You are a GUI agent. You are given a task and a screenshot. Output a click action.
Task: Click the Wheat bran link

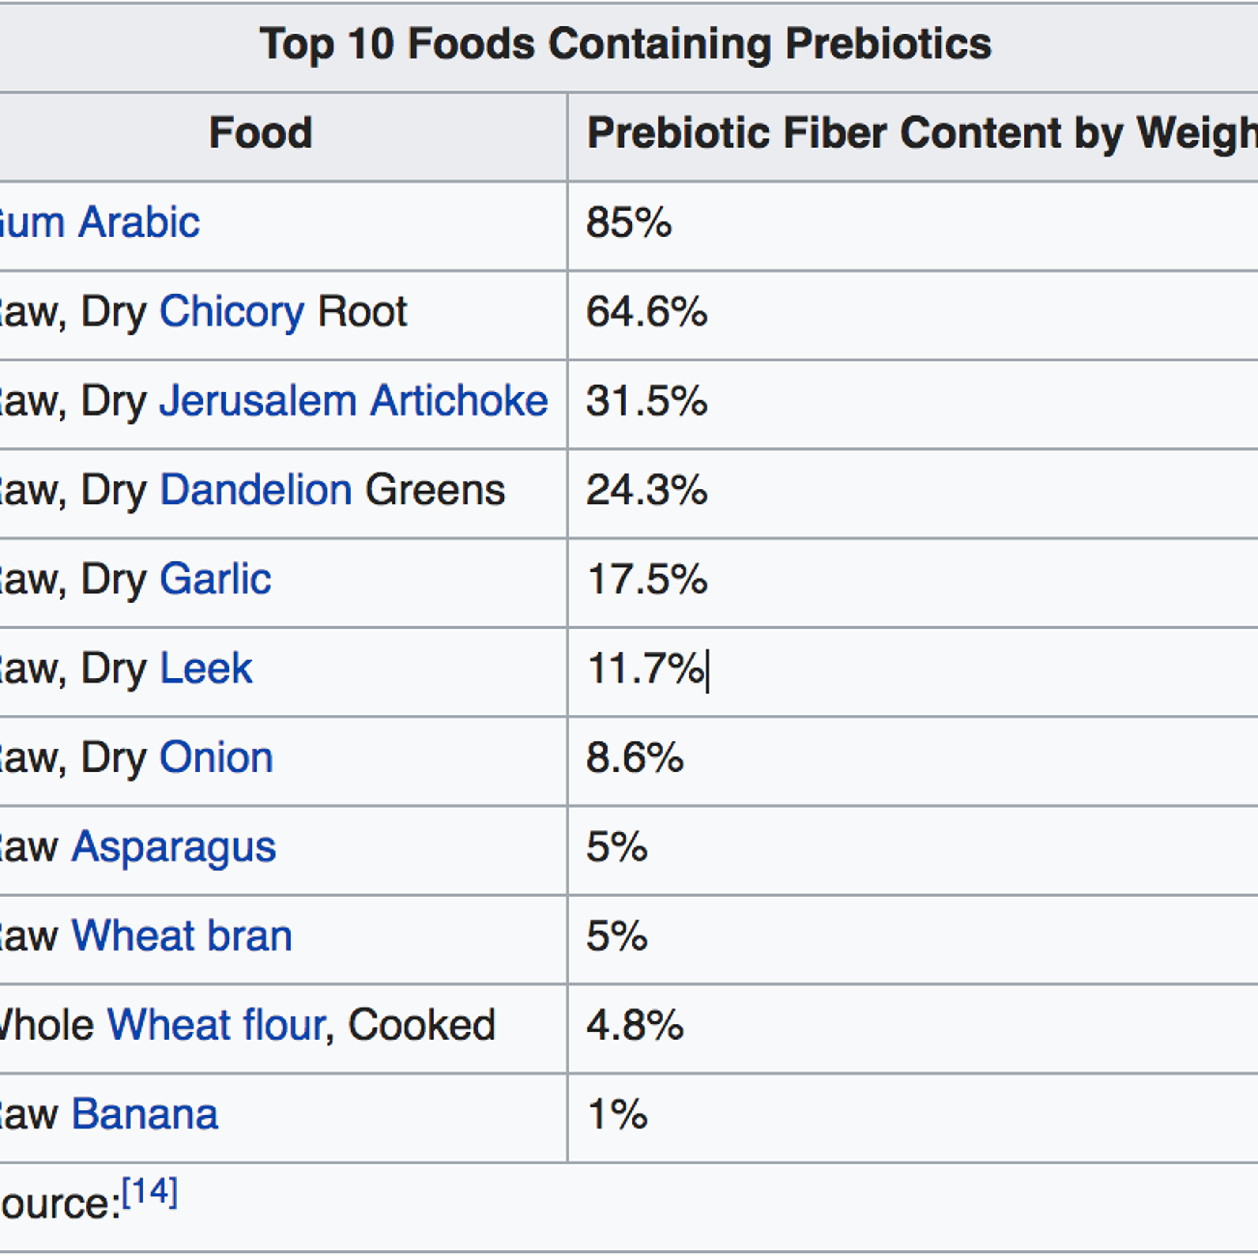[x=181, y=936]
